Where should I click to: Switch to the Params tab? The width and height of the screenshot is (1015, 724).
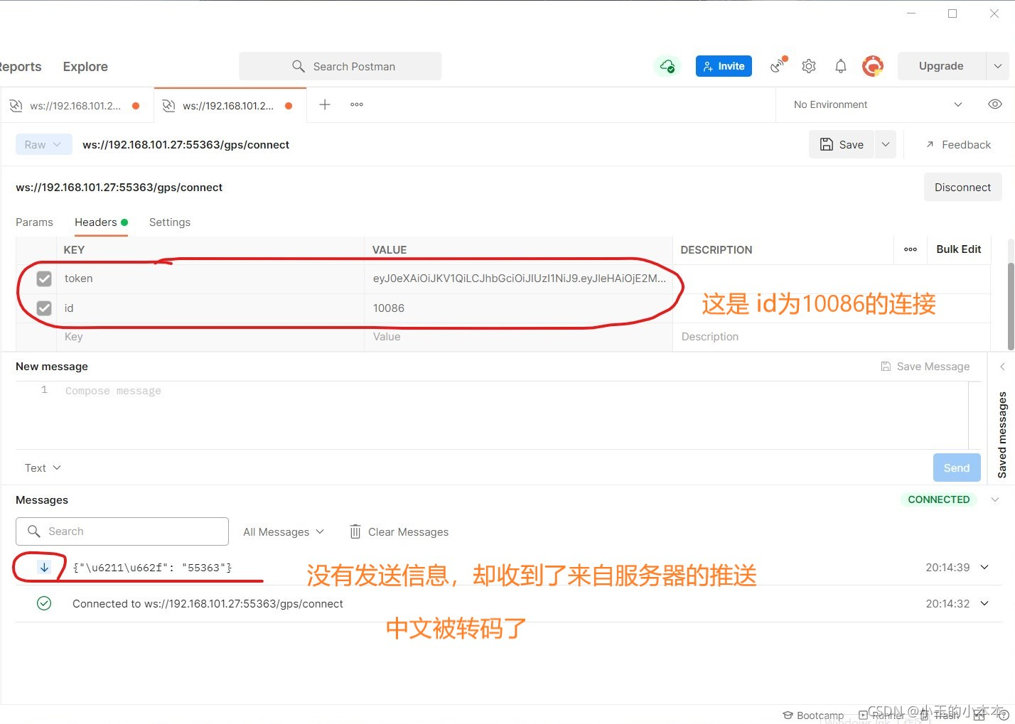tap(34, 222)
